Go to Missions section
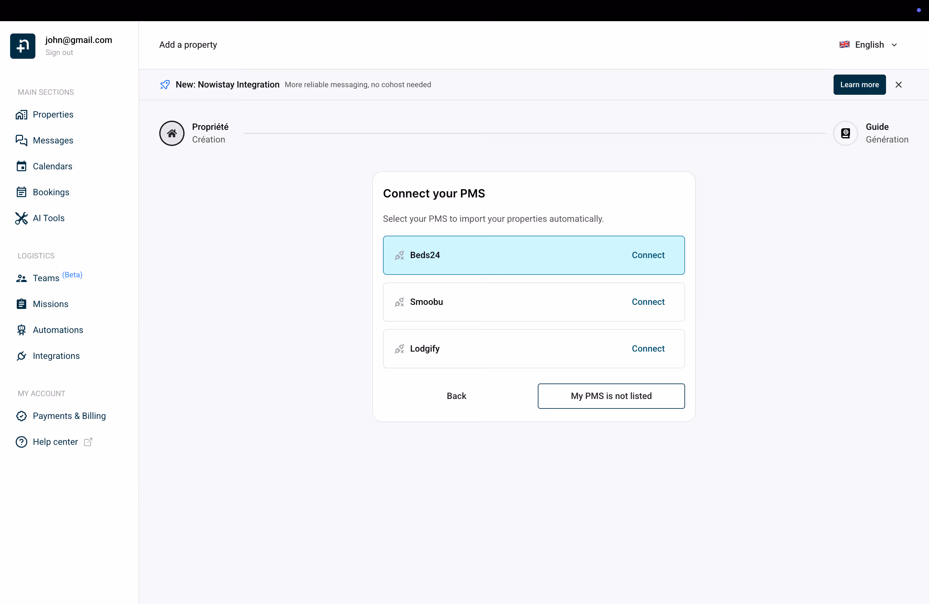929x604 pixels. 50,304
